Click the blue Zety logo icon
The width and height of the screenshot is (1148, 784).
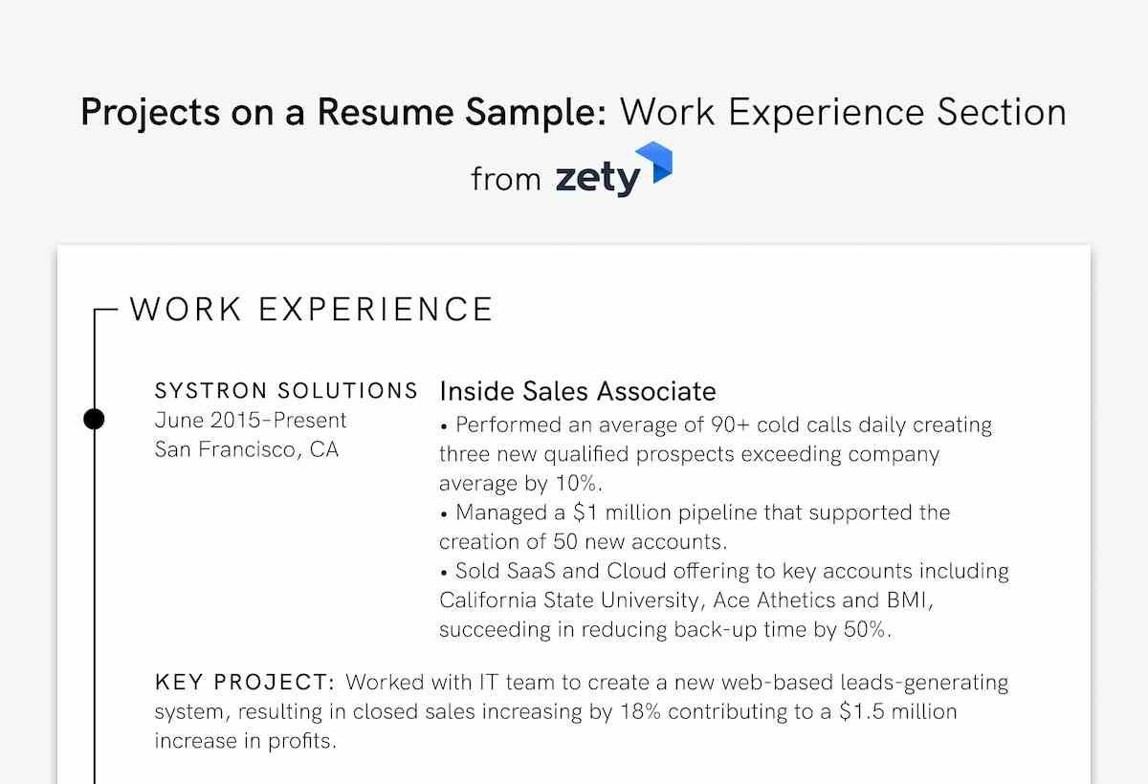[660, 164]
